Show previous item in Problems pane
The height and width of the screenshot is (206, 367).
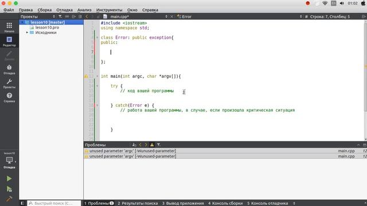click(x=140, y=145)
